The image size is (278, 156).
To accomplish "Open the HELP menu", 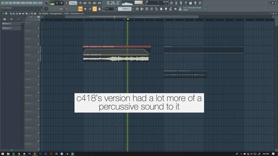I will 40,3.
